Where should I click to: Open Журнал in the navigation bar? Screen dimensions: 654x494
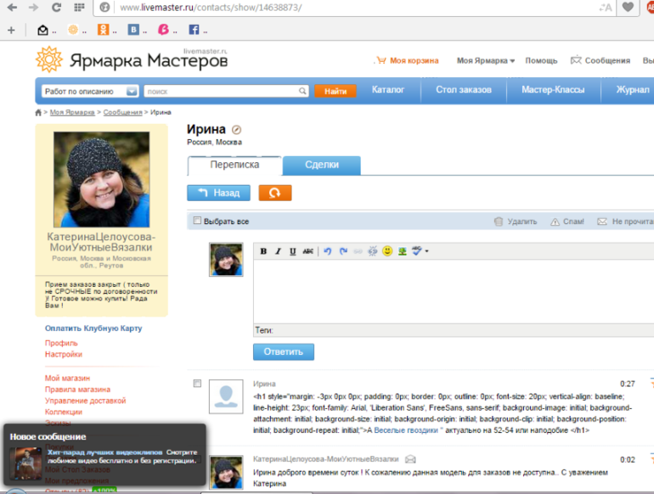[633, 90]
